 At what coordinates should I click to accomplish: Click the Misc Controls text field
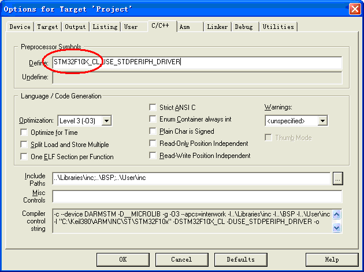pyautogui.click(x=196, y=196)
